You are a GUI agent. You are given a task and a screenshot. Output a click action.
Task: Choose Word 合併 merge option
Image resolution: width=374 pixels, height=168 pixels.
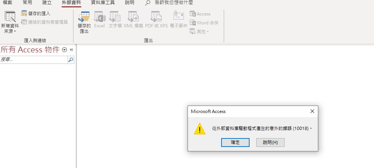204,23
